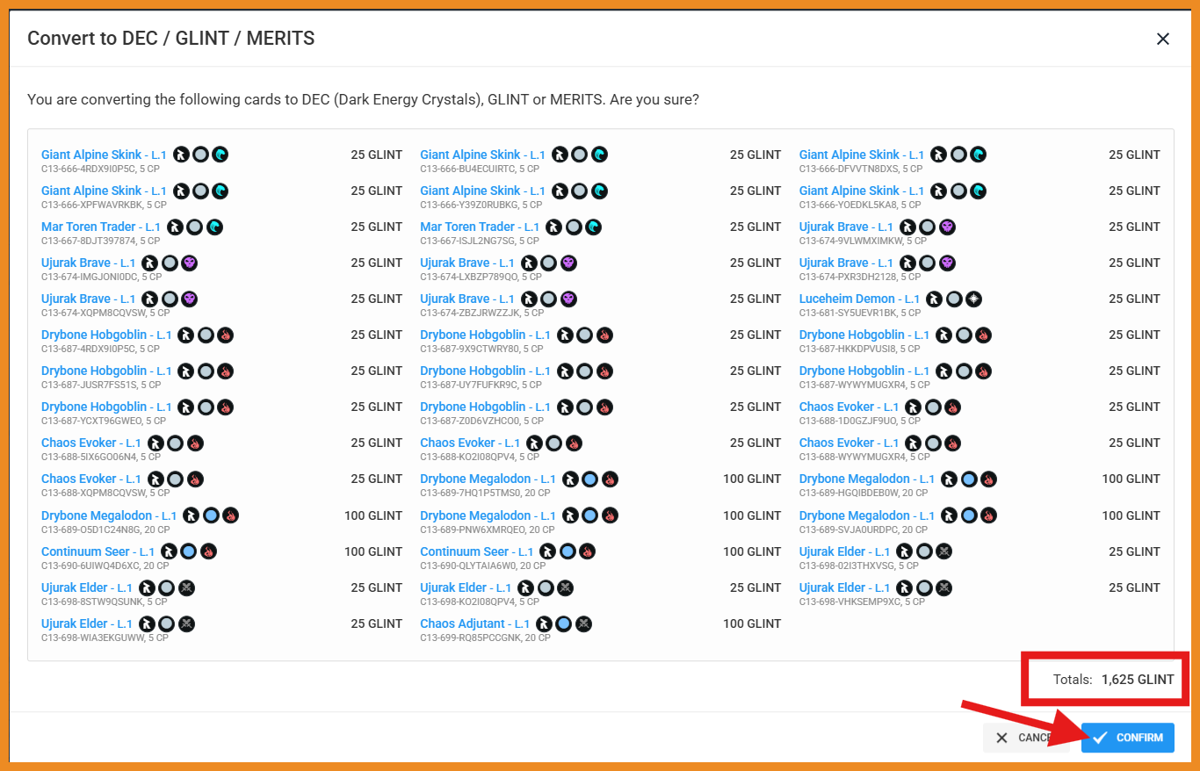Click blue rarity circle for Drybone Megalodon C13-689-HGQIBDEB0W
Viewport: 1200px width, 771px height.
click(x=969, y=479)
